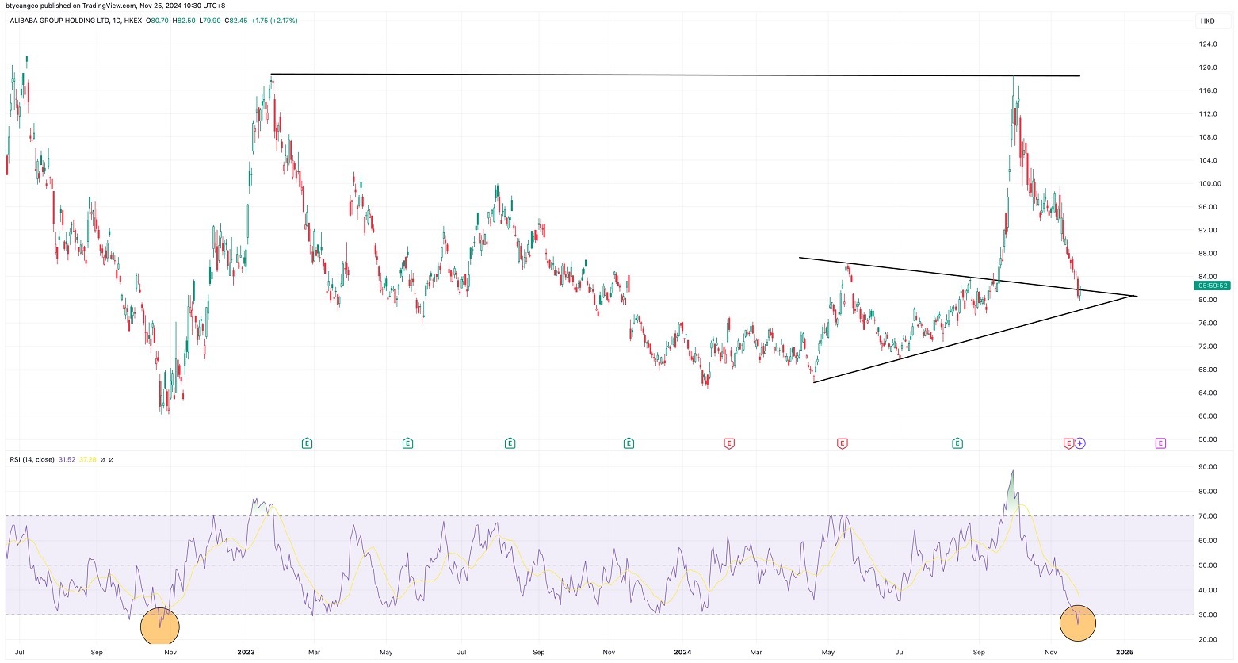Image resolution: width=1238 pixels, height=663 pixels.
Task: Click 100.00 on the price scale
Action: (1208, 184)
